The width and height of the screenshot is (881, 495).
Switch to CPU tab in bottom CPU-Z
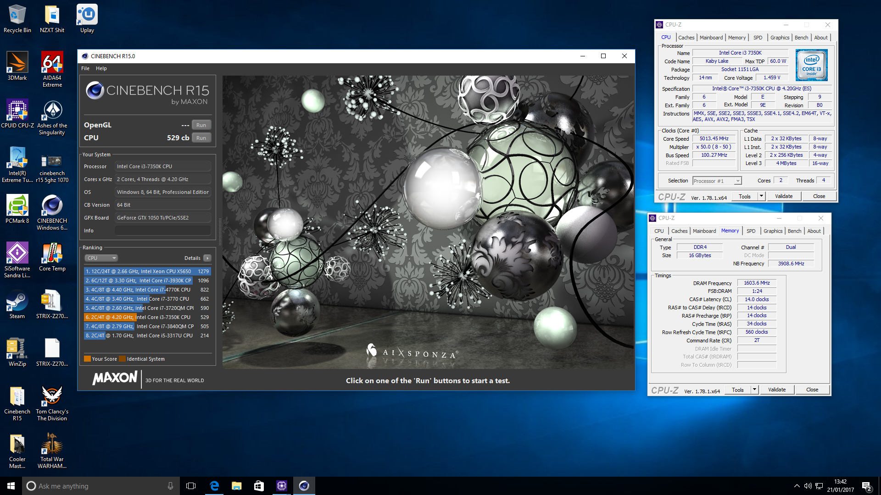[659, 231]
